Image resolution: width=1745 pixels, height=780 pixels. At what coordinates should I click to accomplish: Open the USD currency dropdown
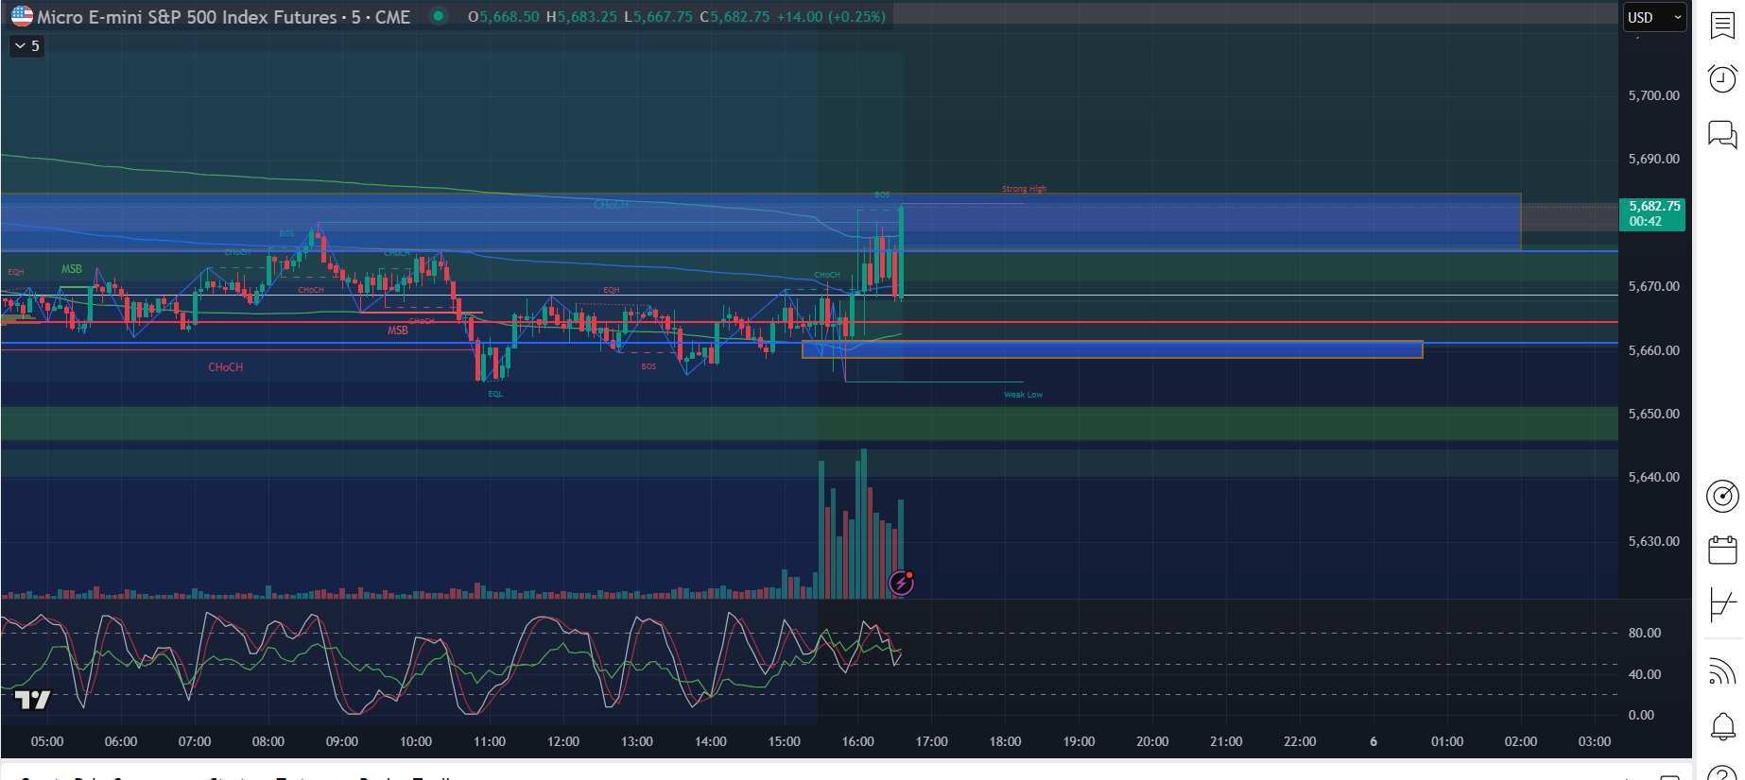pos(1655,17)
